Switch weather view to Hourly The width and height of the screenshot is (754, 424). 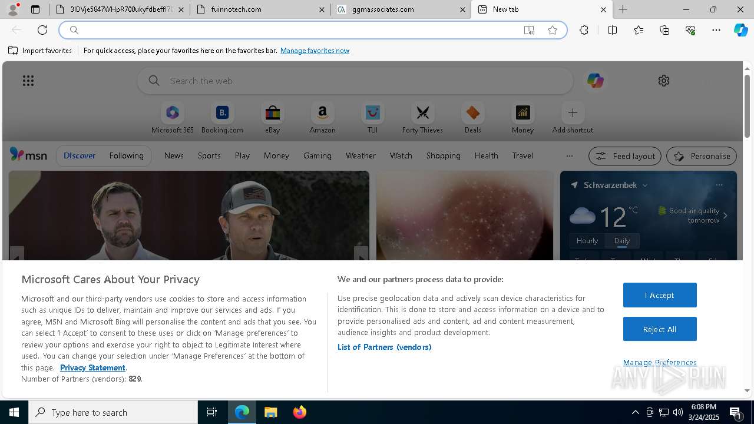(x=587, y=240)
